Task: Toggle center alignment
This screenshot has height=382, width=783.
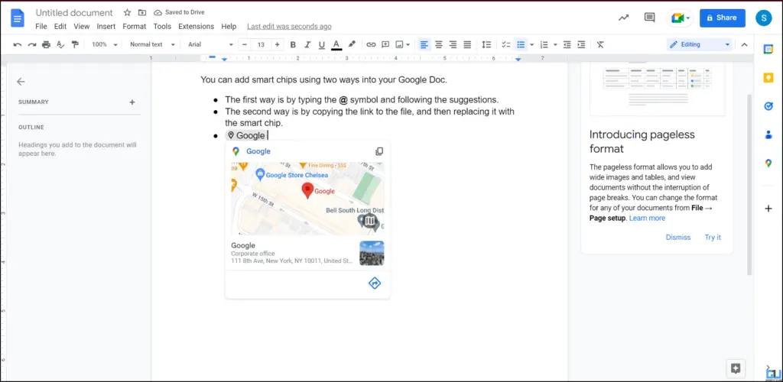Action: (x=438, y=44)
